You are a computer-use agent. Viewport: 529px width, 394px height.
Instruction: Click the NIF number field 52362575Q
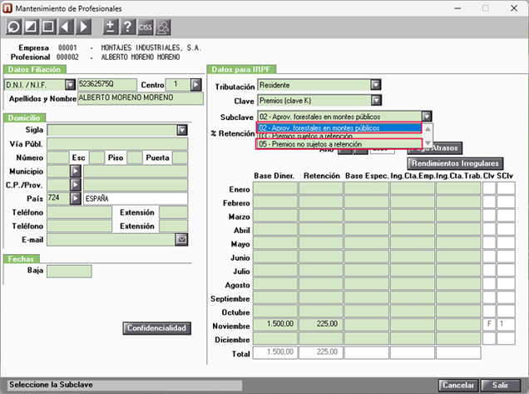tap(107, 84)
